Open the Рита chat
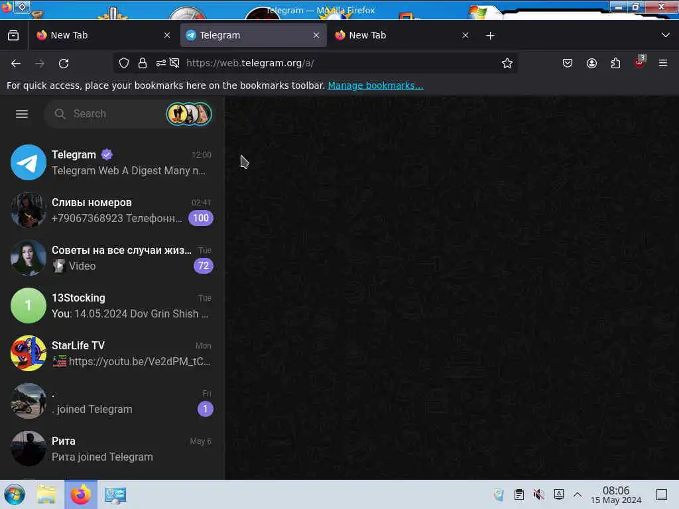Screen dimensions: 679x509 pos(113,449)
